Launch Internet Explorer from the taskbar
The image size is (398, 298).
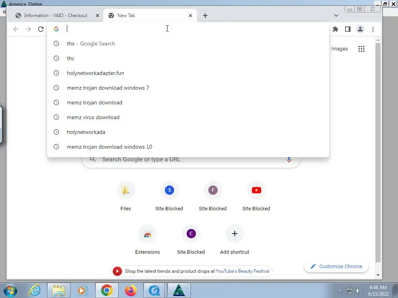click(34, 290)
